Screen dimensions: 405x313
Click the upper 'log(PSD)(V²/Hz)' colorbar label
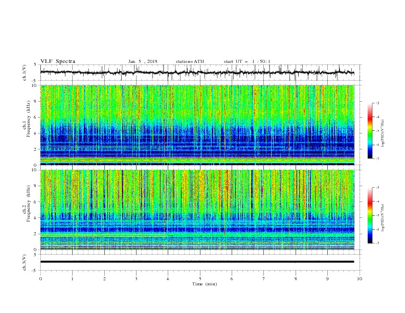[383, 133]
